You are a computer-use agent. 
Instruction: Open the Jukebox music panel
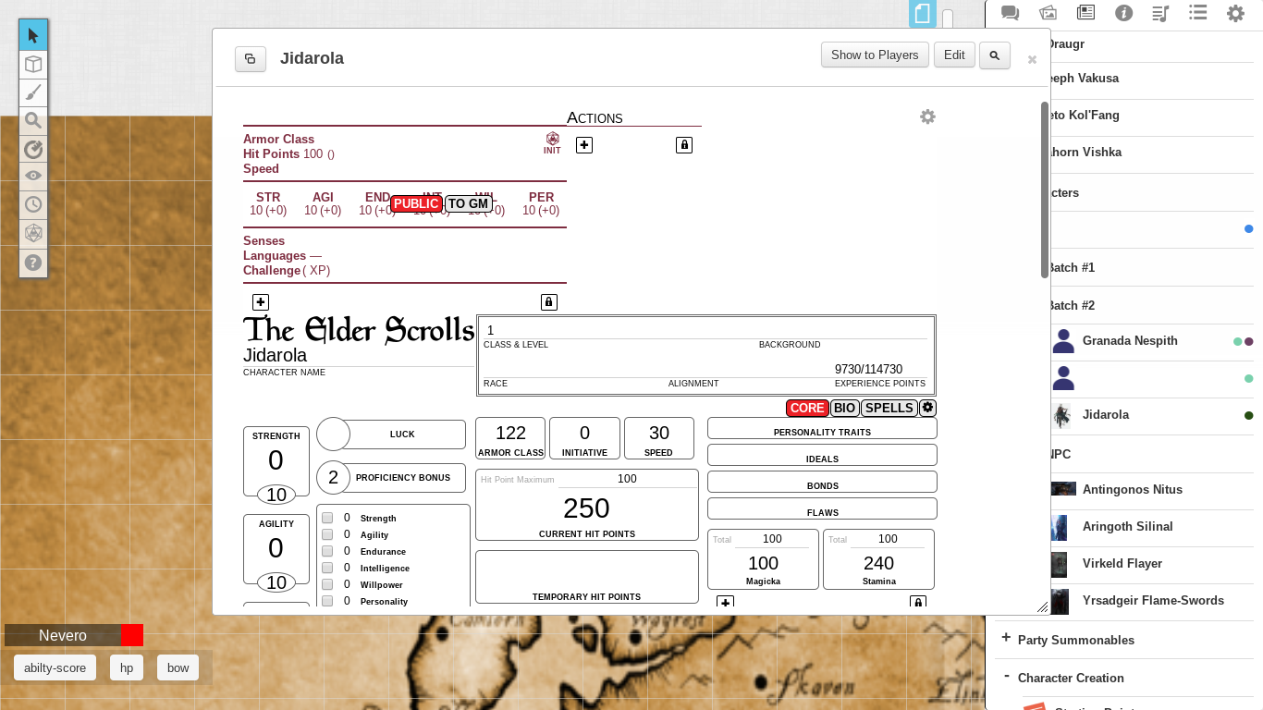click(x=1160, y=14)
